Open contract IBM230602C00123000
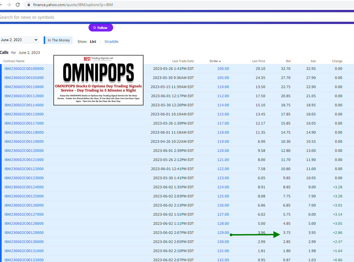Image resolution: width=354 pixels, height=262 pixels. [24, 178]
